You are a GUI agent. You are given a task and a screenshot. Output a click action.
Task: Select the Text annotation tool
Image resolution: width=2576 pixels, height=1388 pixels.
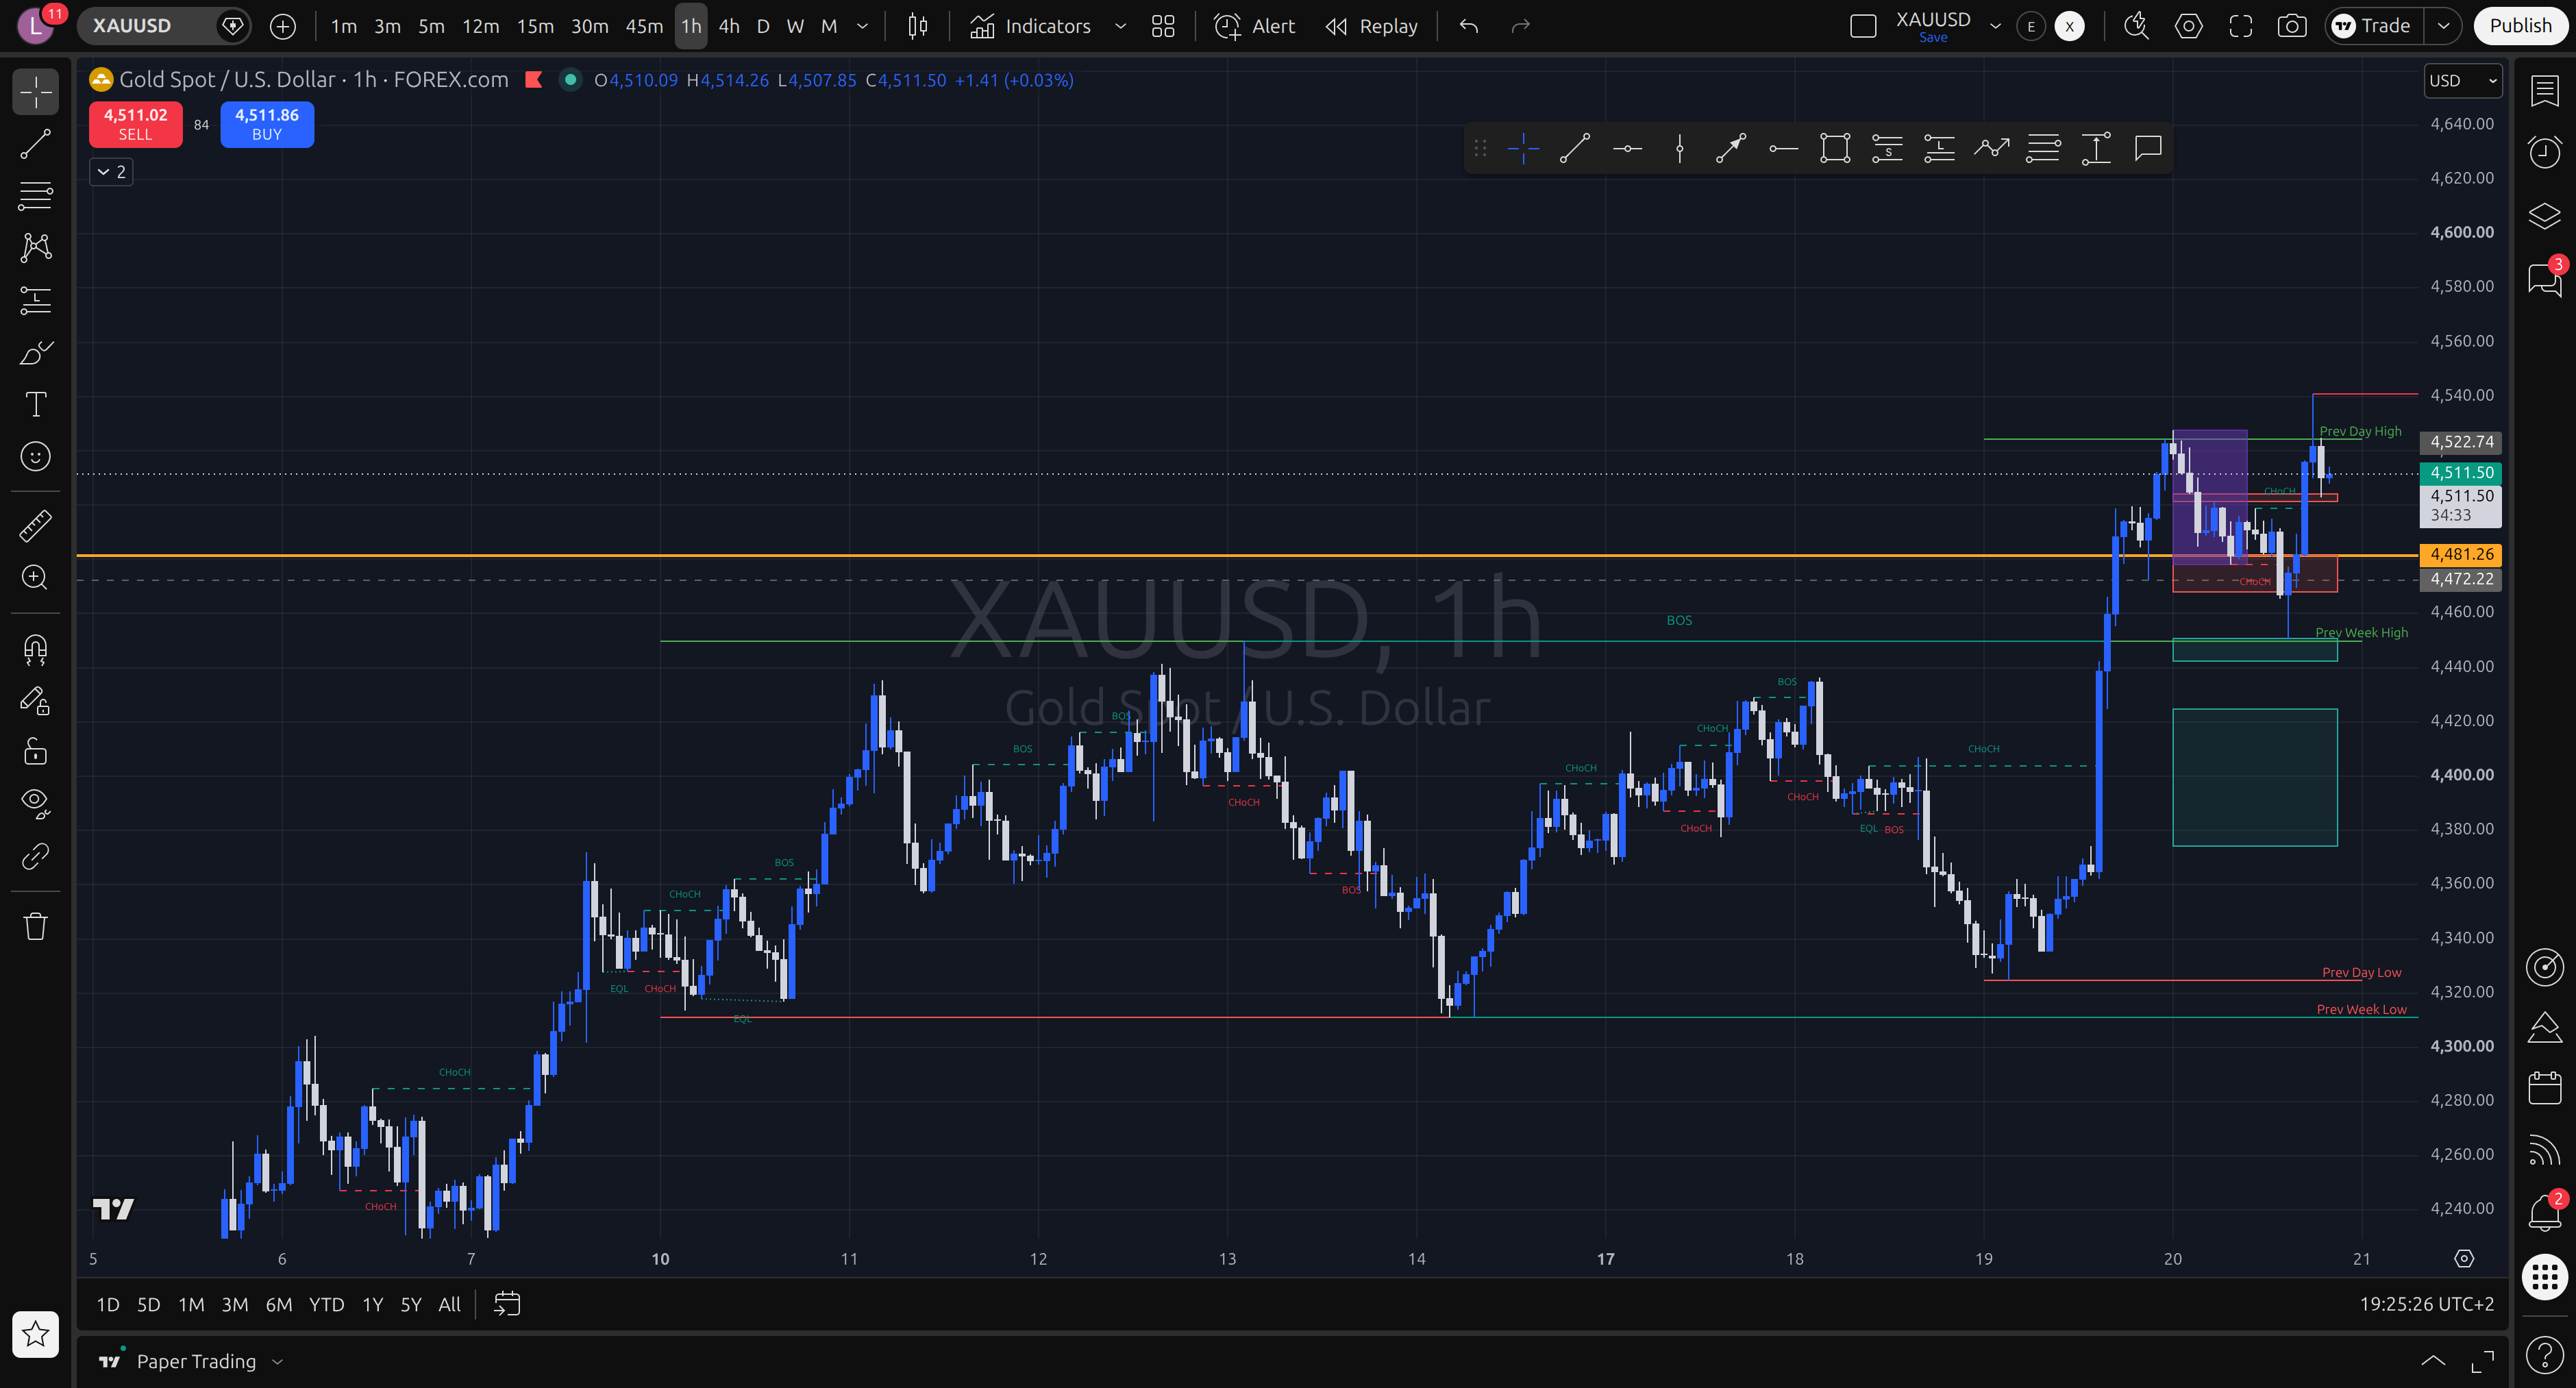pos(36,404)
